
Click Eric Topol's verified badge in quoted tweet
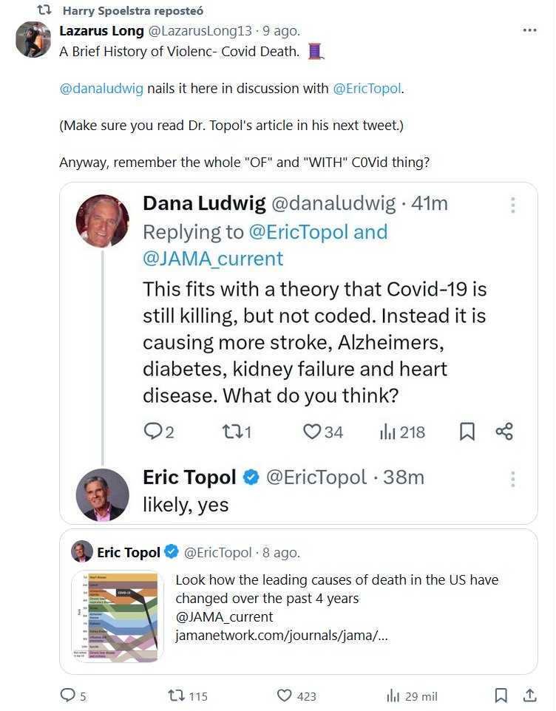pos(172,552)
